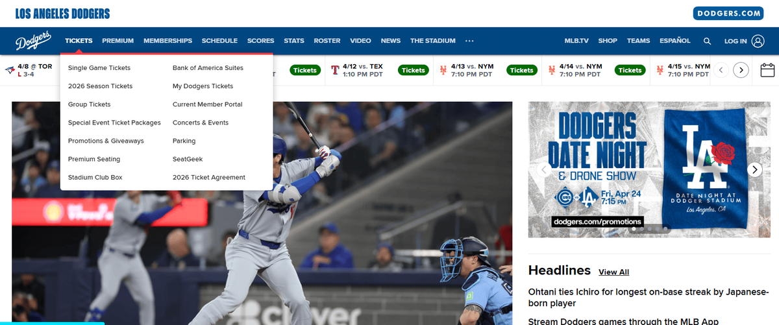
Task: Click the Mets logo on 4/15 game
Action: (660, 69)
